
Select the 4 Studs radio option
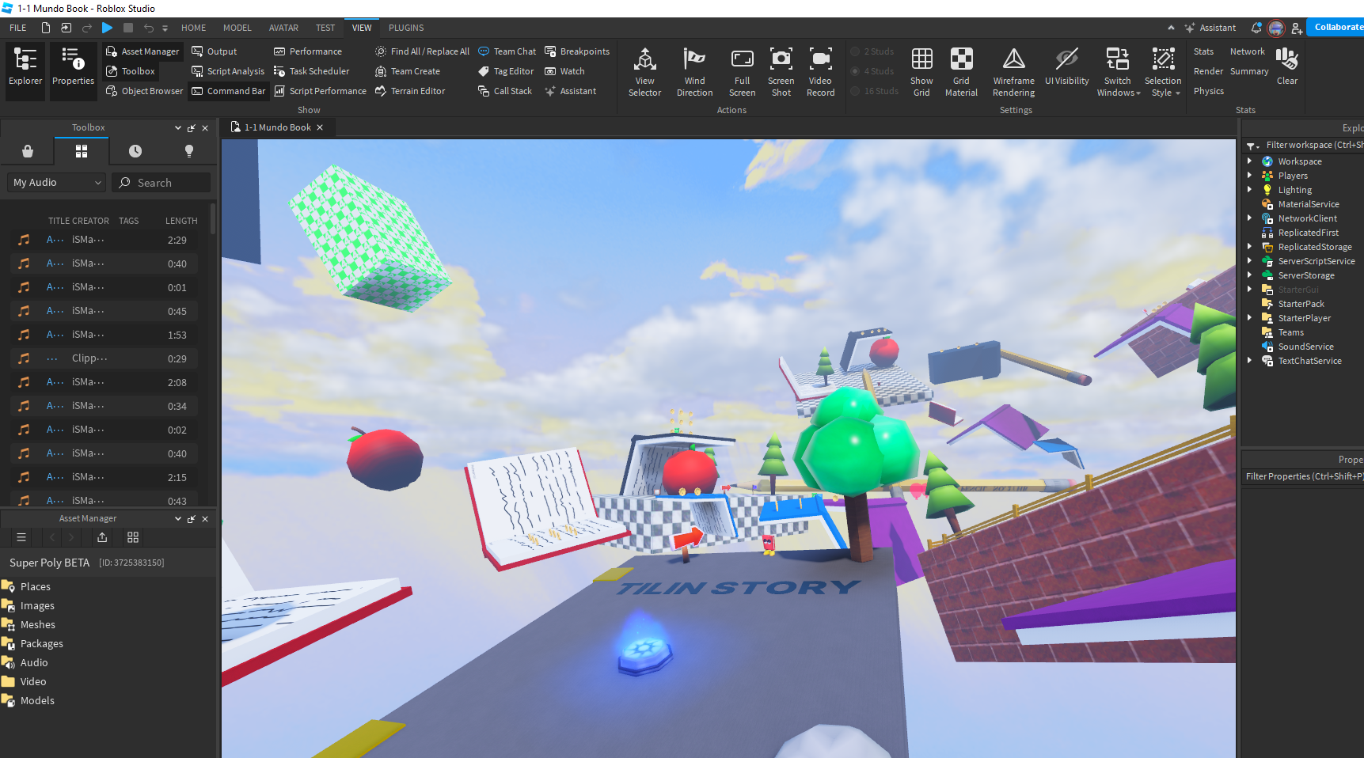coord(856,71)
